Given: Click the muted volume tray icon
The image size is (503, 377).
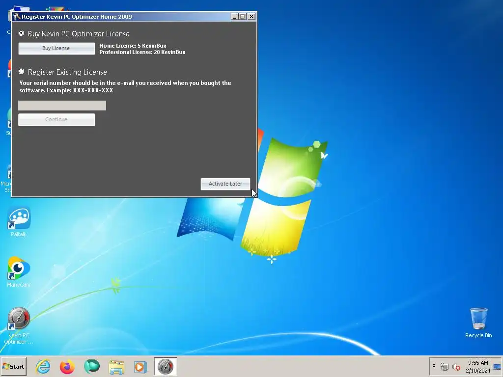Looking at the screenshot, I should click(x=456, y=366).
